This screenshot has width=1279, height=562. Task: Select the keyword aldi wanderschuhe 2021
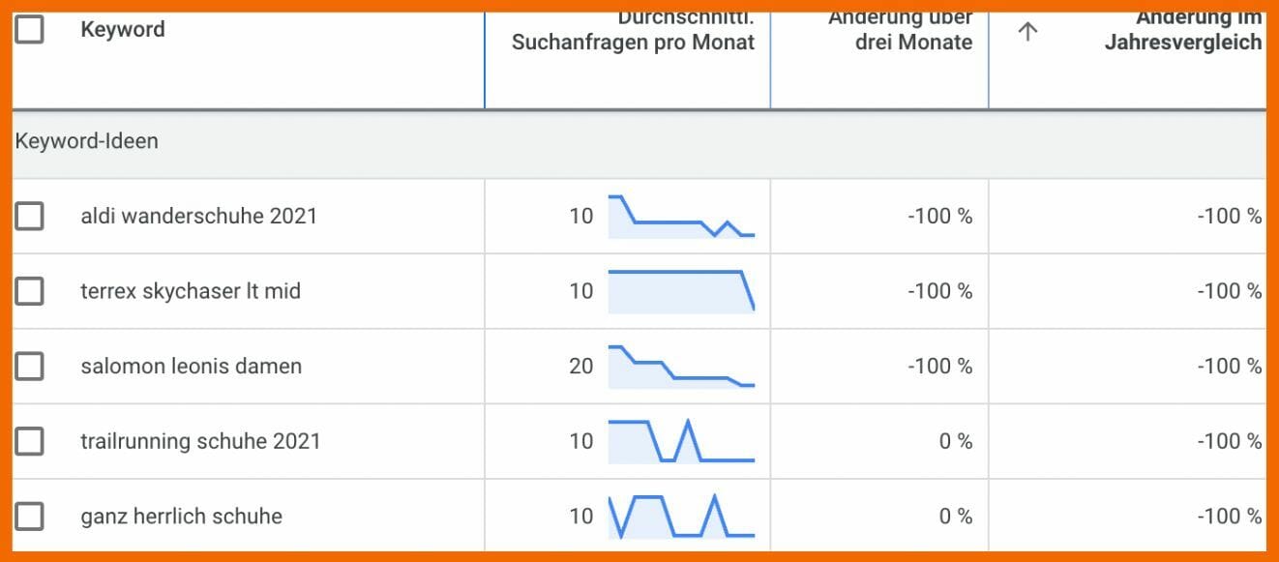click(197, 217)
